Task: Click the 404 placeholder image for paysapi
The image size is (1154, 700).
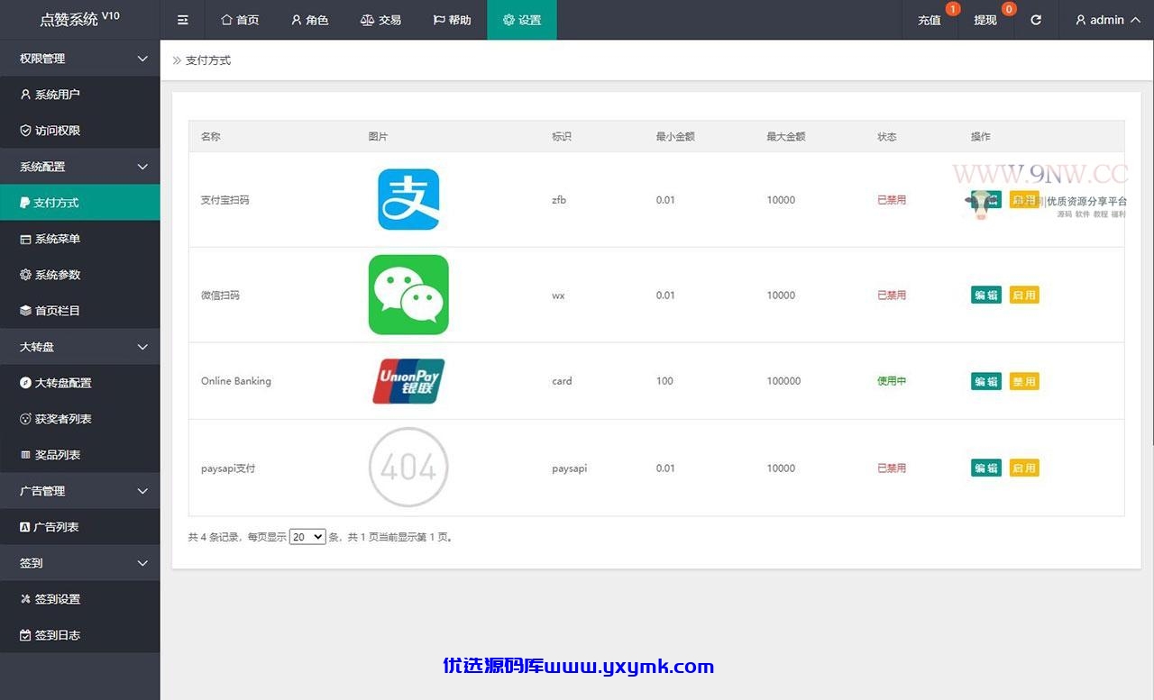Action: (408, 468)
